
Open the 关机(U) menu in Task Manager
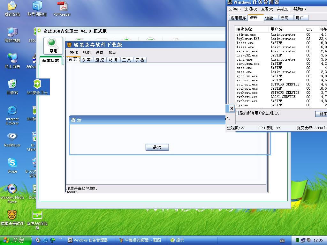283,9
